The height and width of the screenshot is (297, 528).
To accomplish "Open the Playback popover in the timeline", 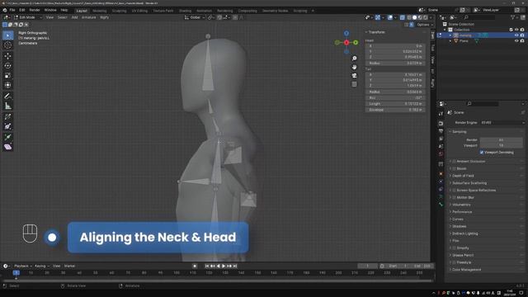I will click(x=23, y=266).
